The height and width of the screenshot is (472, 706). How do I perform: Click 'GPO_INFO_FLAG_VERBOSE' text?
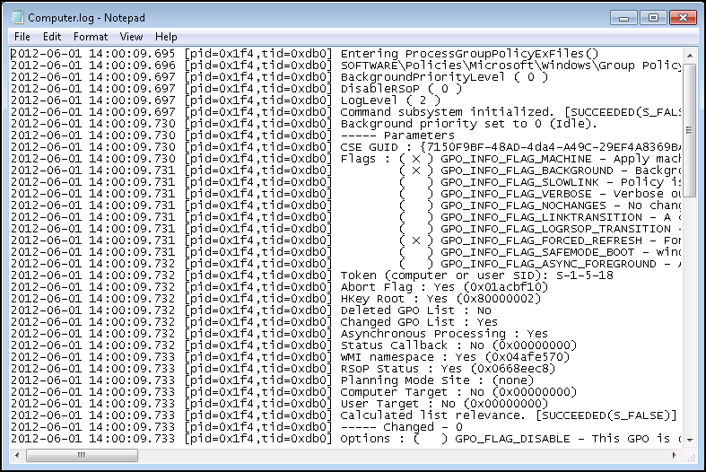(x=516, y=194)
